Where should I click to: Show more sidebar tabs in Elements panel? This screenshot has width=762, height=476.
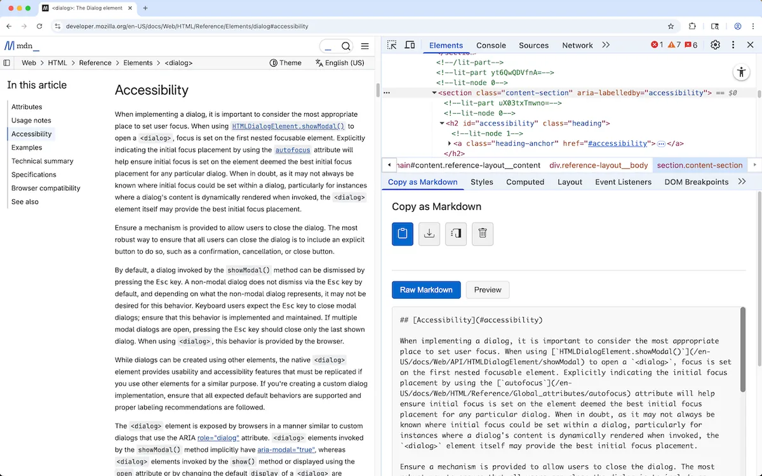[x=742, y=182]
